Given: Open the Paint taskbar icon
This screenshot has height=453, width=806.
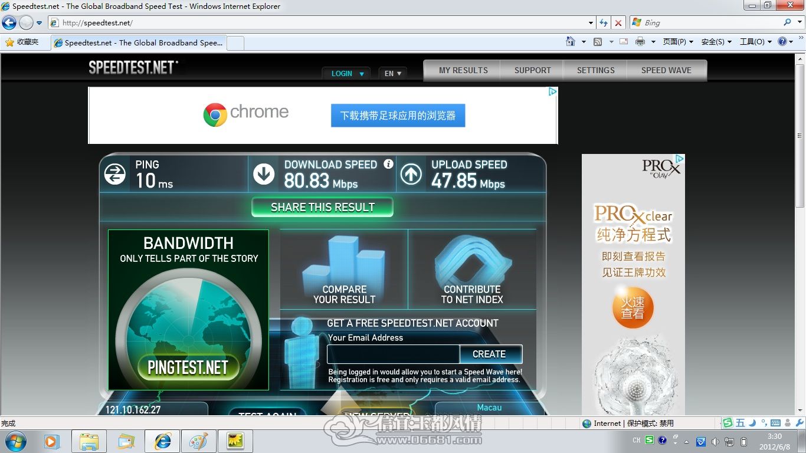Looking at the screenshot, I should pos(198,441).
